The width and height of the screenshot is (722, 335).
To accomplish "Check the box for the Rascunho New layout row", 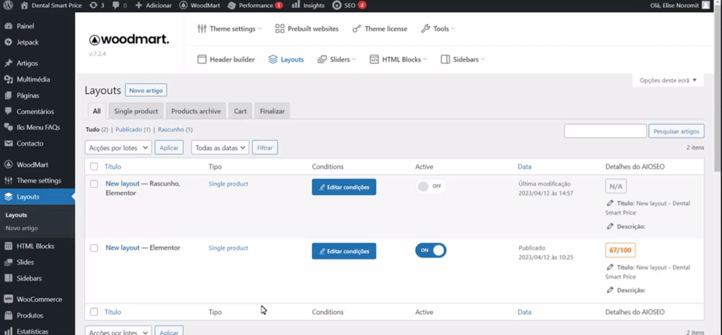I will [94, 184].
